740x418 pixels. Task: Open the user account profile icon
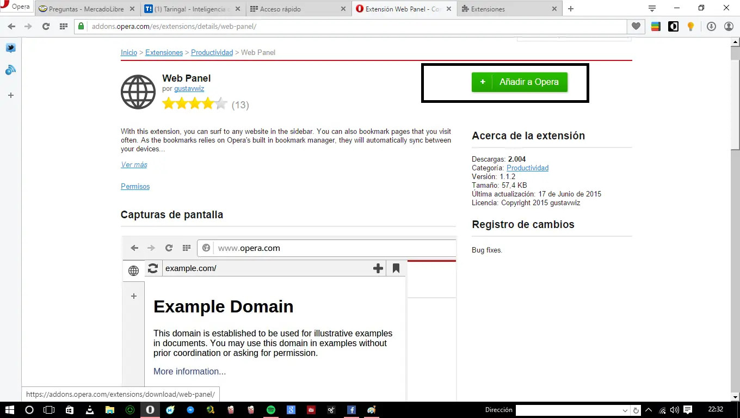(x=729, y=26)
